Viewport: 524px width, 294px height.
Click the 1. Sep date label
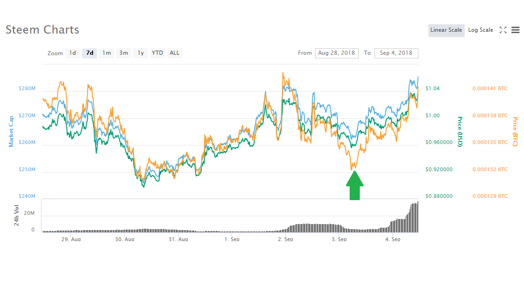point(232,239)
